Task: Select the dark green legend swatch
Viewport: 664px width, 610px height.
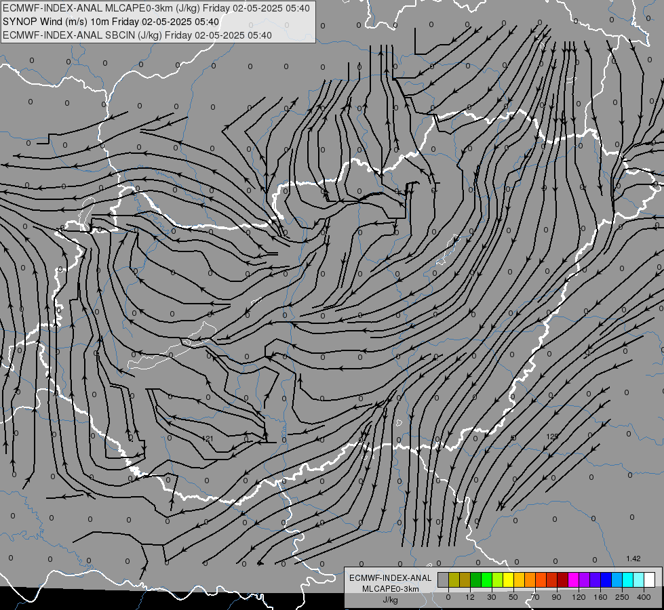Action: pyautogui.click(x=476, y=580)
